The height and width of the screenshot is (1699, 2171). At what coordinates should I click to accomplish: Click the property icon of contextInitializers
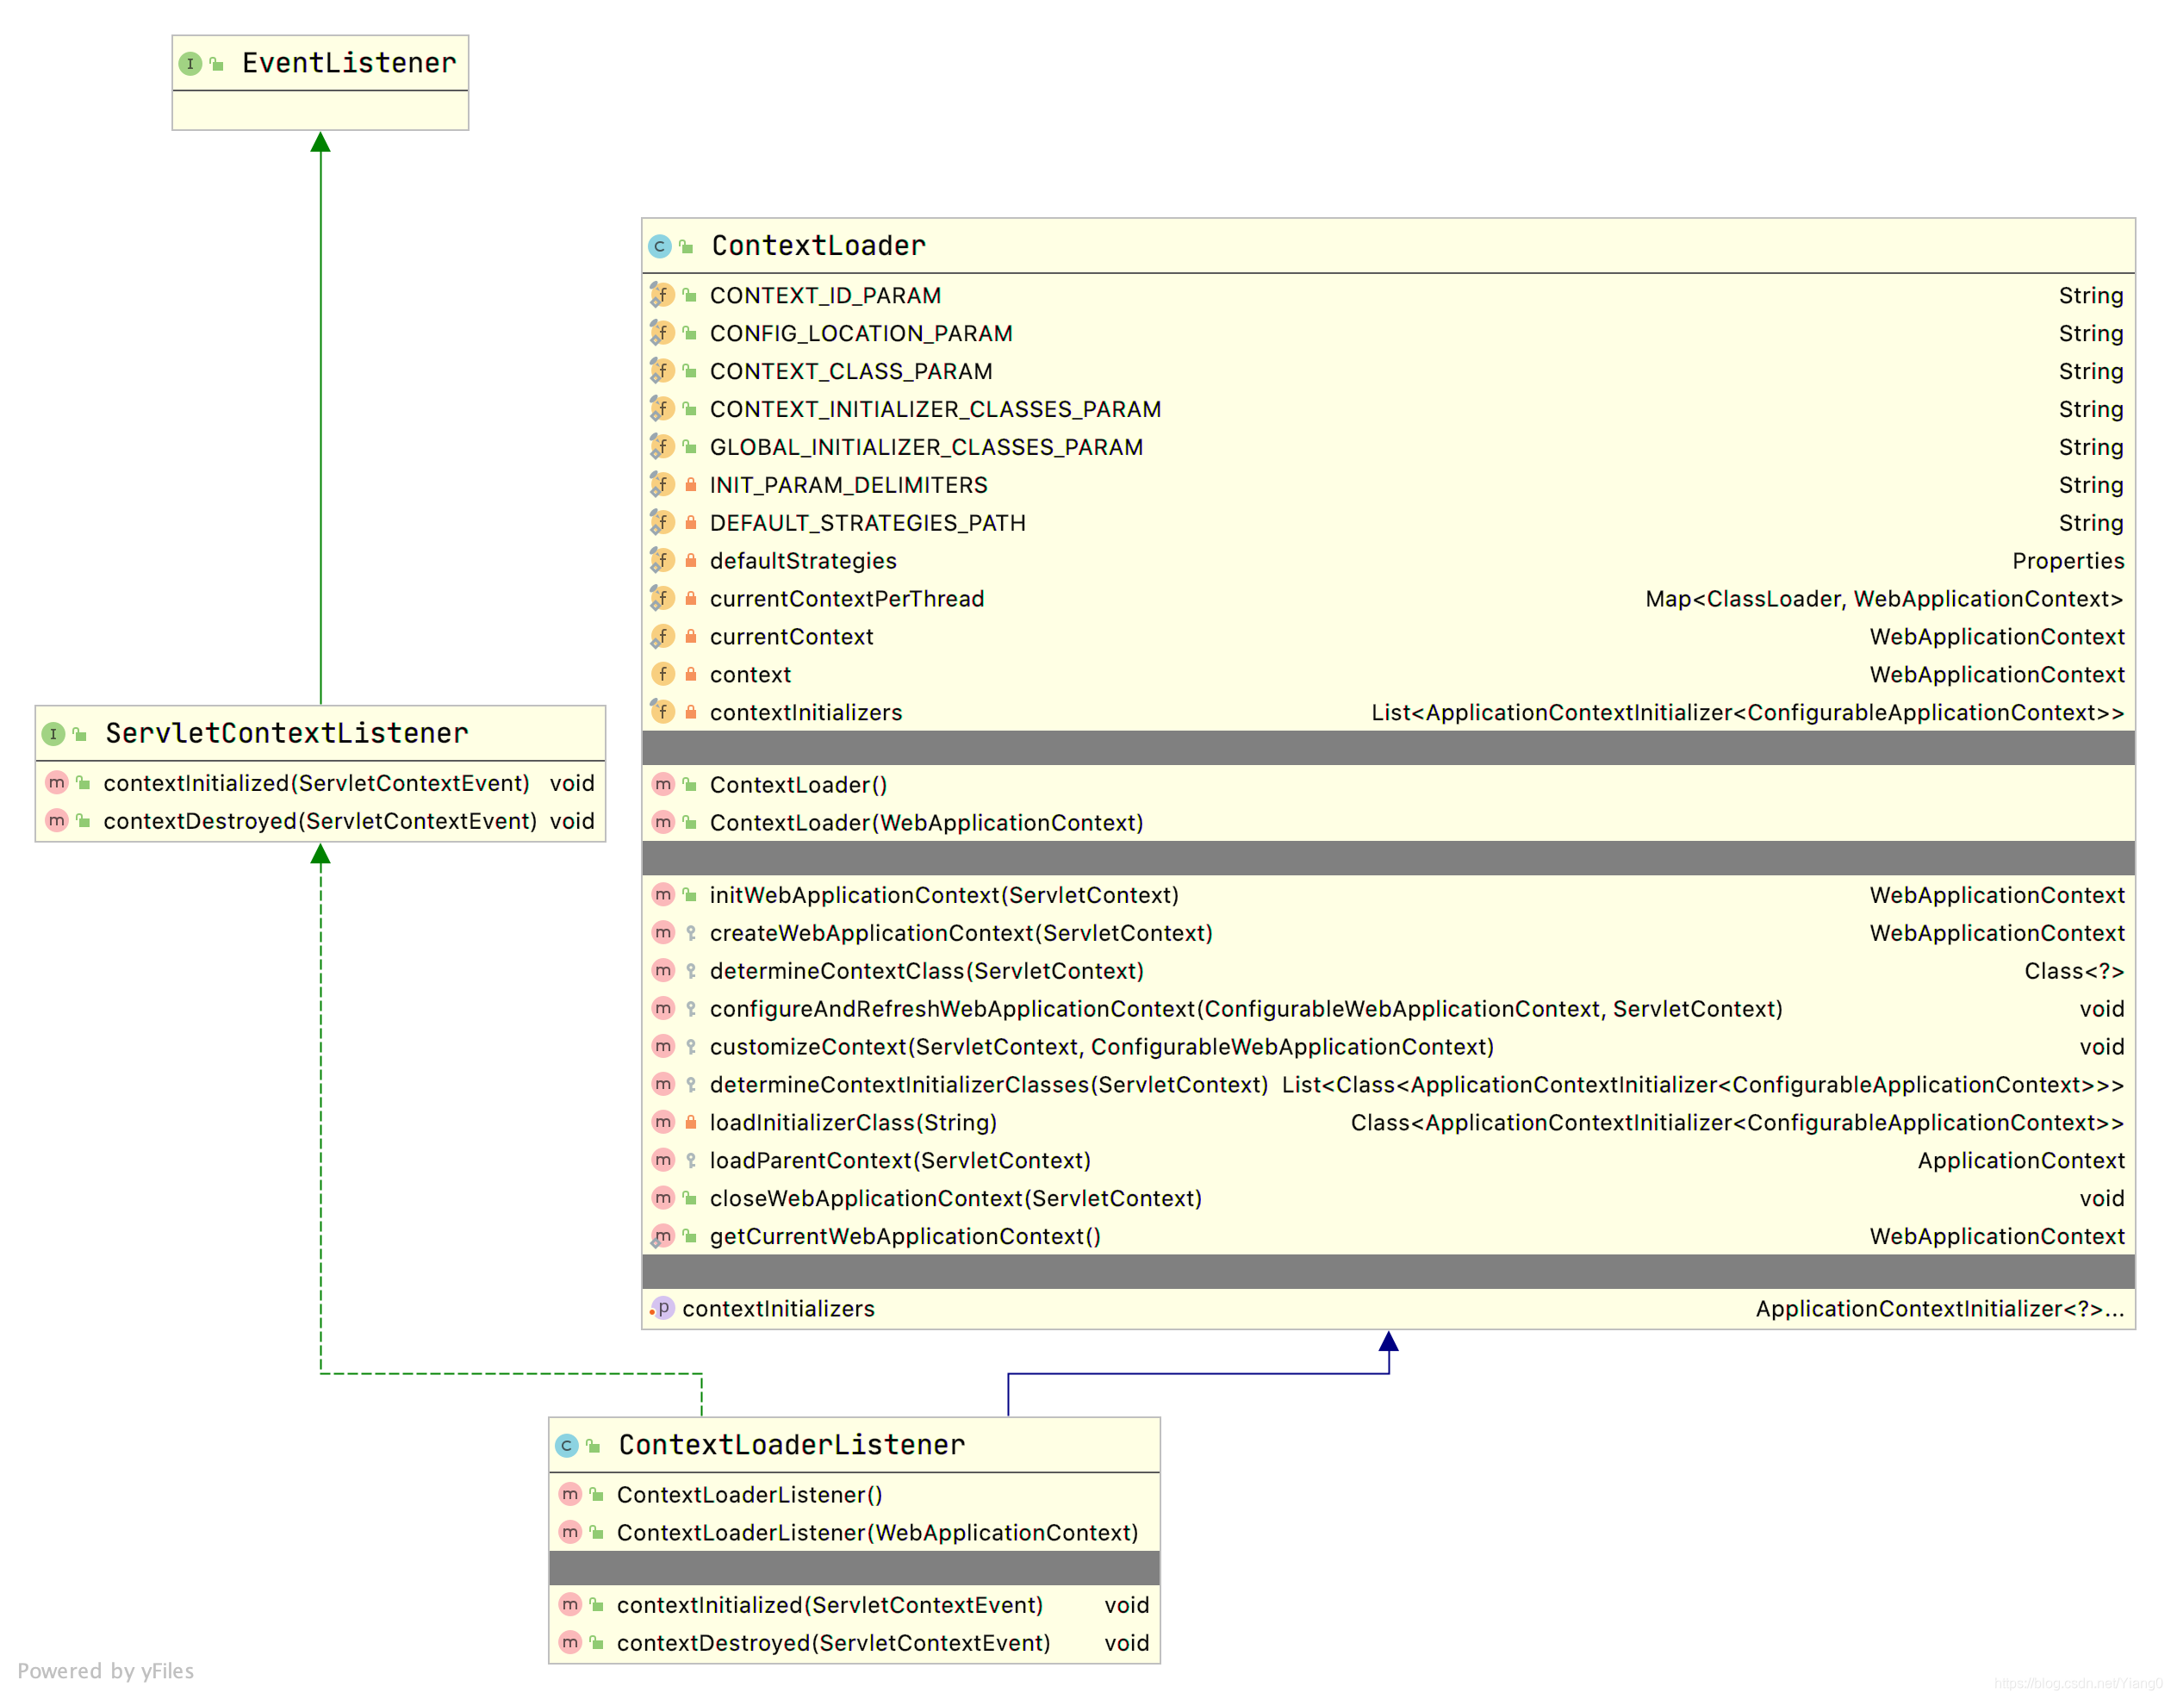coord(662,1308)
